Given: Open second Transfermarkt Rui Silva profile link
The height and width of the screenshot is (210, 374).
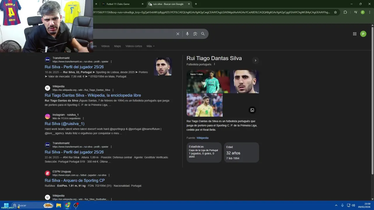Looking at the screenshot, I should 74,152.
